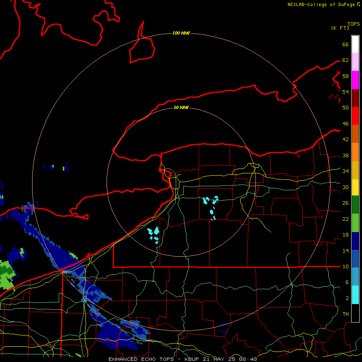
Task: Click the dark green legend swatch
Action: tap(355, 205)
